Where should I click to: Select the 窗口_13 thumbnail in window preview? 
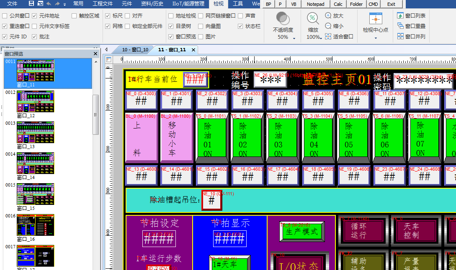click(36, 132)
